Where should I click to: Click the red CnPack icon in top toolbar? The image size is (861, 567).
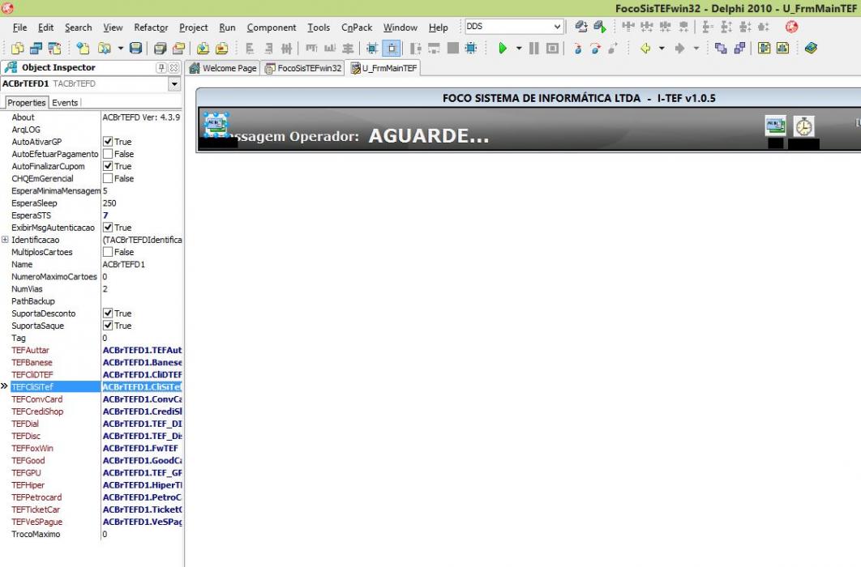click(791, 26)
